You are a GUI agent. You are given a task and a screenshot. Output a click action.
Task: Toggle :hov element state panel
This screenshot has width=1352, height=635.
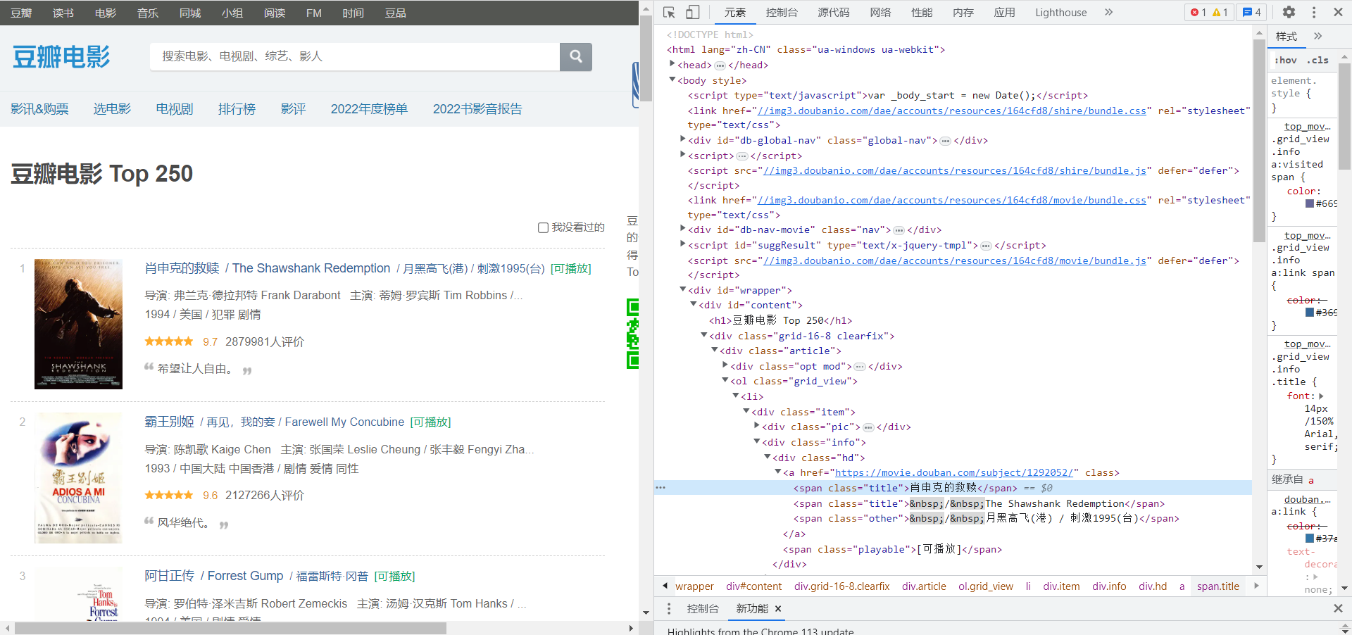pyautogui.click(x=1285, y=60)
